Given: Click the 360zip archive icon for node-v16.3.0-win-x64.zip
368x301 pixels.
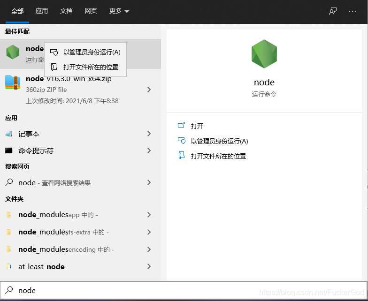Looking at the screenshot, I should pyautogui.click(x=13, y=83).
